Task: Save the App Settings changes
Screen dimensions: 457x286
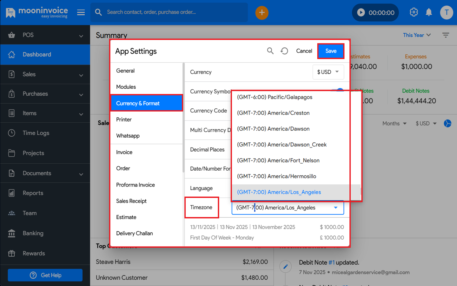Action: (x=331, y=51)
